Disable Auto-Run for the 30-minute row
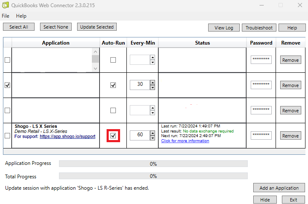The image size is (308, 204). (113, 85)
